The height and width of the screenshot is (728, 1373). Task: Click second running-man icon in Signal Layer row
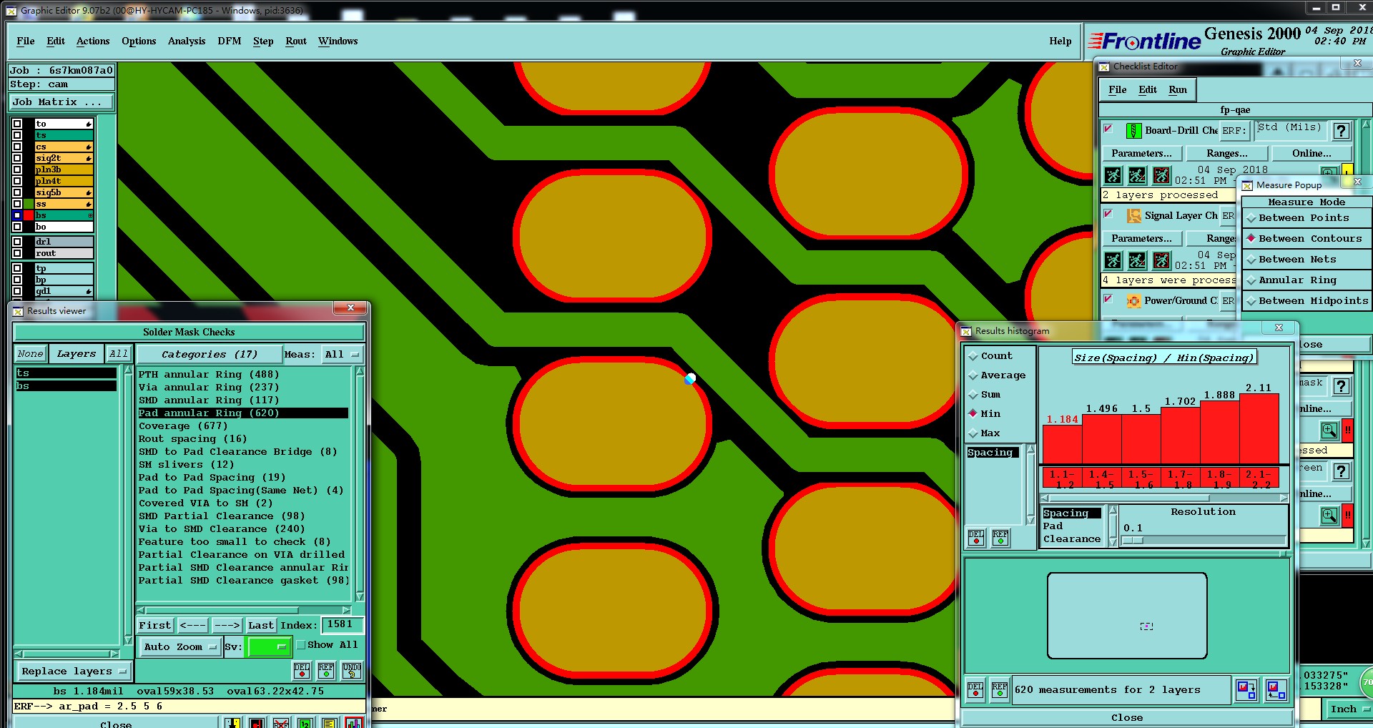pyautogui.click(x=1137, y=260)
